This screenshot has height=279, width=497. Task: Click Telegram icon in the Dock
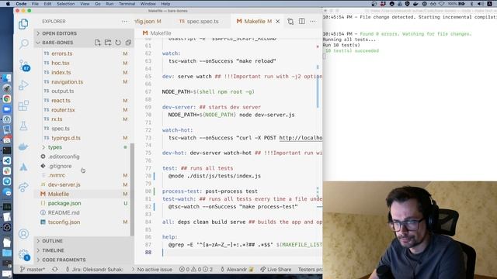[7, 181]
